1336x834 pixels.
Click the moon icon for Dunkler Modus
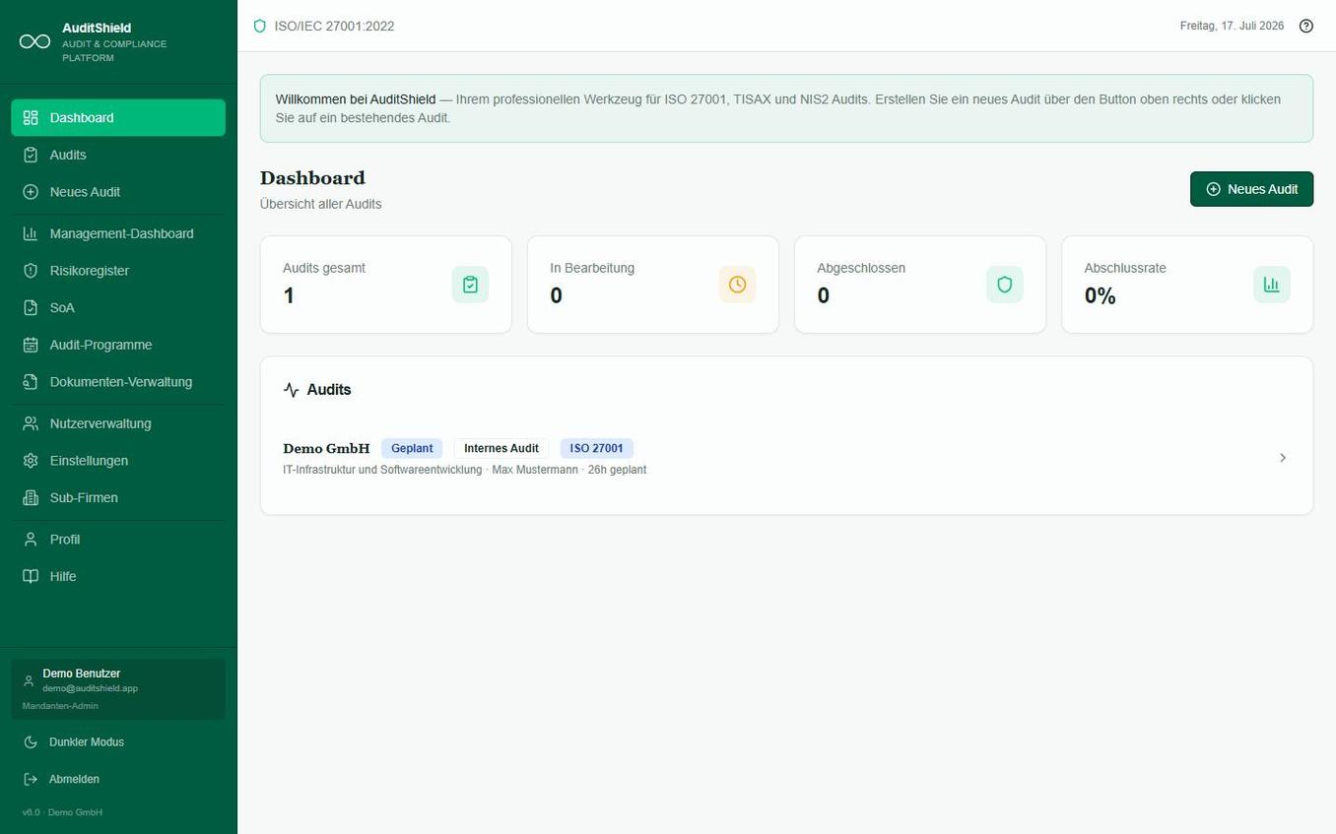click(x=31, y=741)
